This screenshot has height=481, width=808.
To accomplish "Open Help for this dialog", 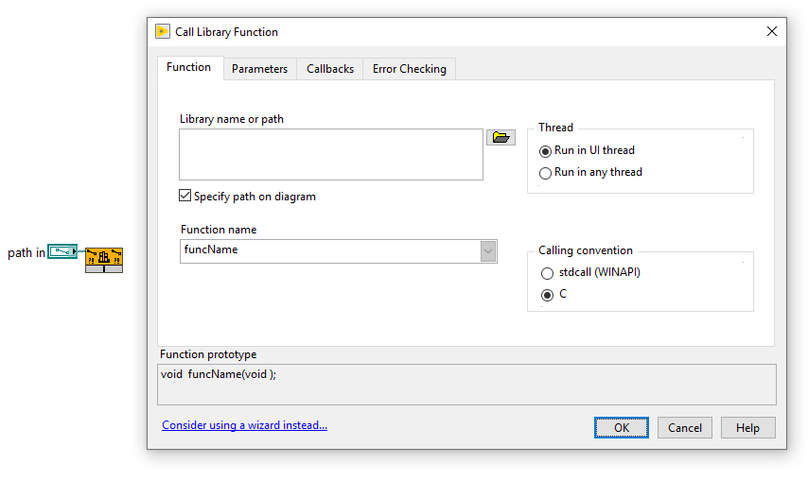I will click(747, 427).
